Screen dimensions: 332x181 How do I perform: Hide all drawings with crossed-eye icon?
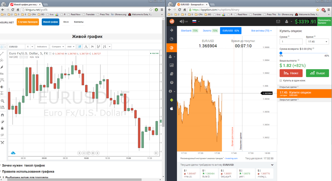(2, 135)
